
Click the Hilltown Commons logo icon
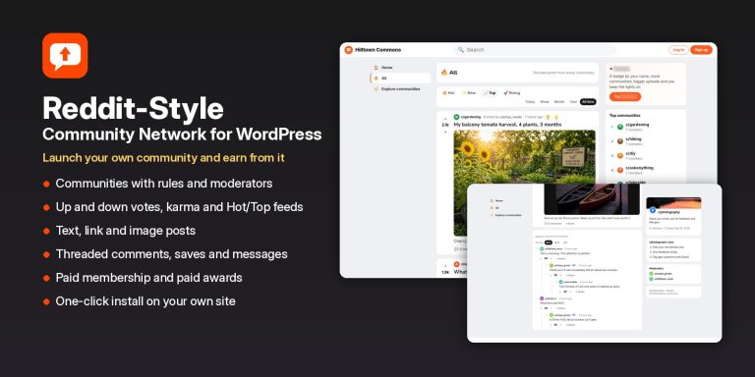click(x=349, y=50)
